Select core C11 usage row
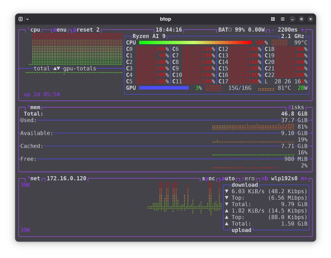This screenshot has width=331, height=258. pos(194,82)
